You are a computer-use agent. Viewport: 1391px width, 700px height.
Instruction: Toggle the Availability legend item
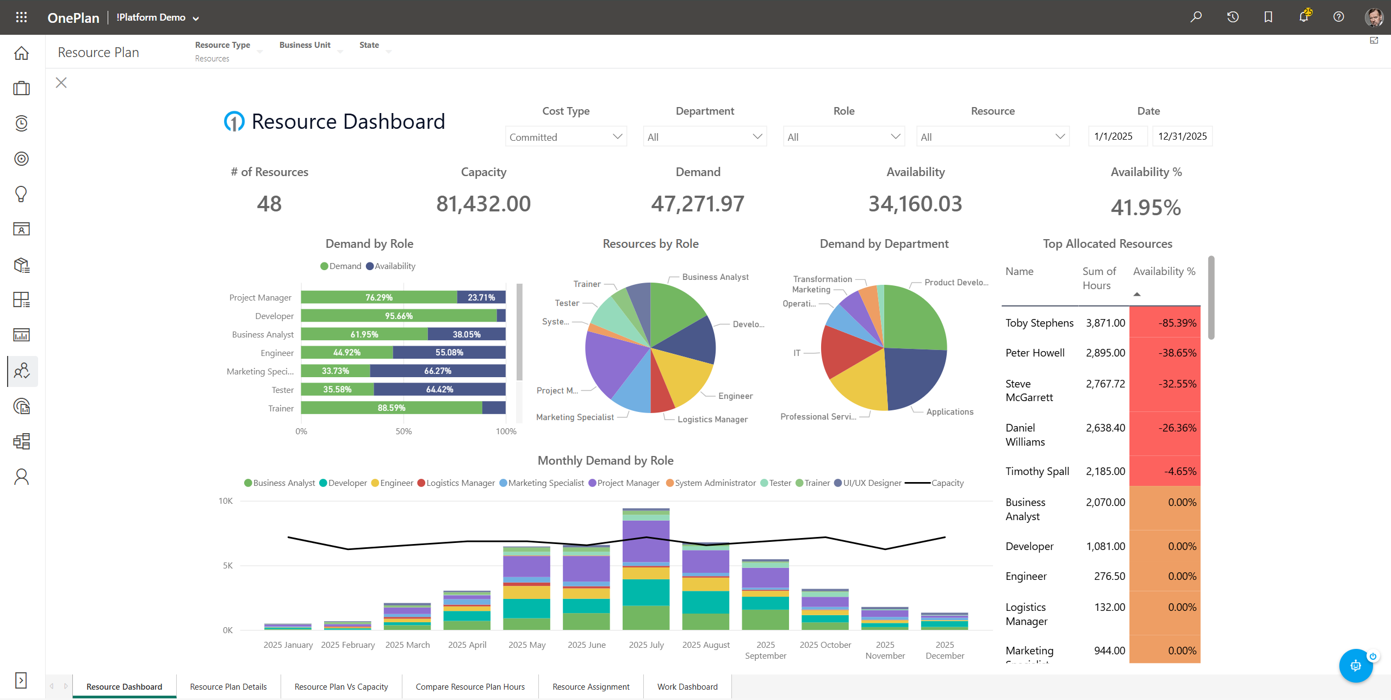(391, 266)
